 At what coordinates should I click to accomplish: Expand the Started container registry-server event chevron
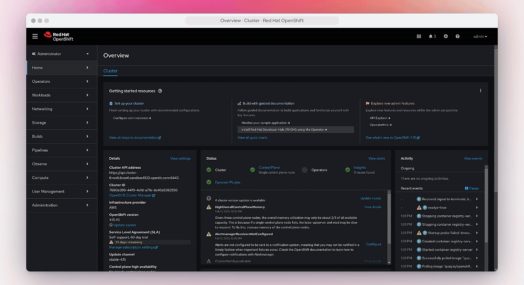[477, 249]
